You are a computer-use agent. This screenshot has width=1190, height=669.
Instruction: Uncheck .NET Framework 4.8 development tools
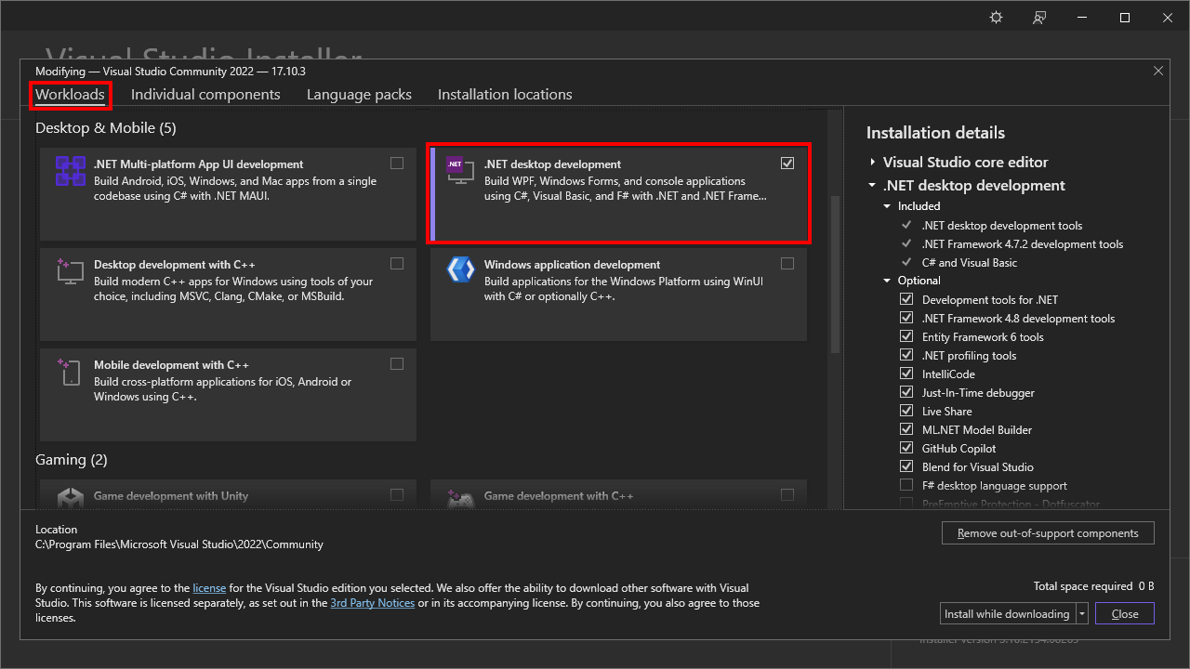(906, 318)
